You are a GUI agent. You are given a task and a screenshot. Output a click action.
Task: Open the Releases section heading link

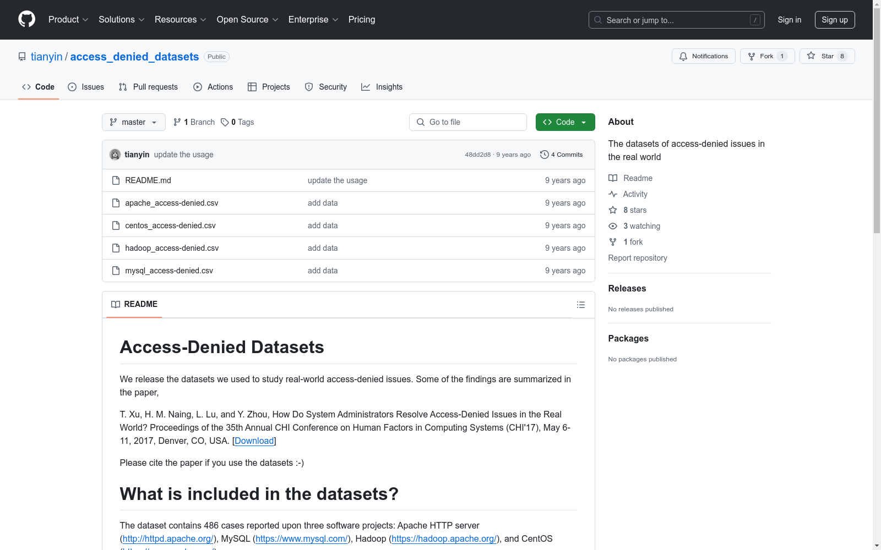click(x=627, y=289)
